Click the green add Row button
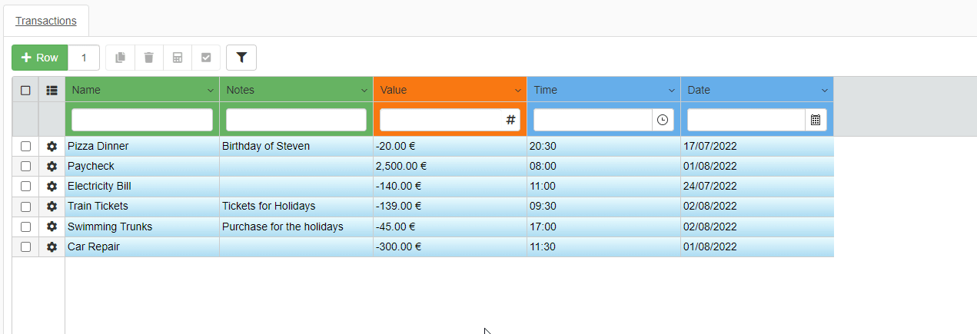This screenshot has height=334, width=977. pyautogui.click(x=40, y=58)
